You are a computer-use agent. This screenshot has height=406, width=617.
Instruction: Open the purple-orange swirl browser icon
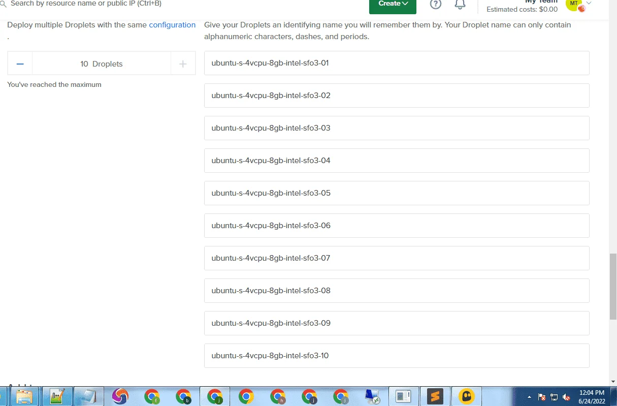120,396
